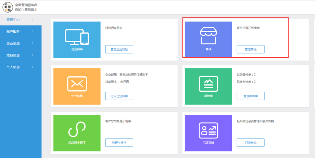
Task: Click the 门店系统 member card icon
Action: tap(208, 130)
